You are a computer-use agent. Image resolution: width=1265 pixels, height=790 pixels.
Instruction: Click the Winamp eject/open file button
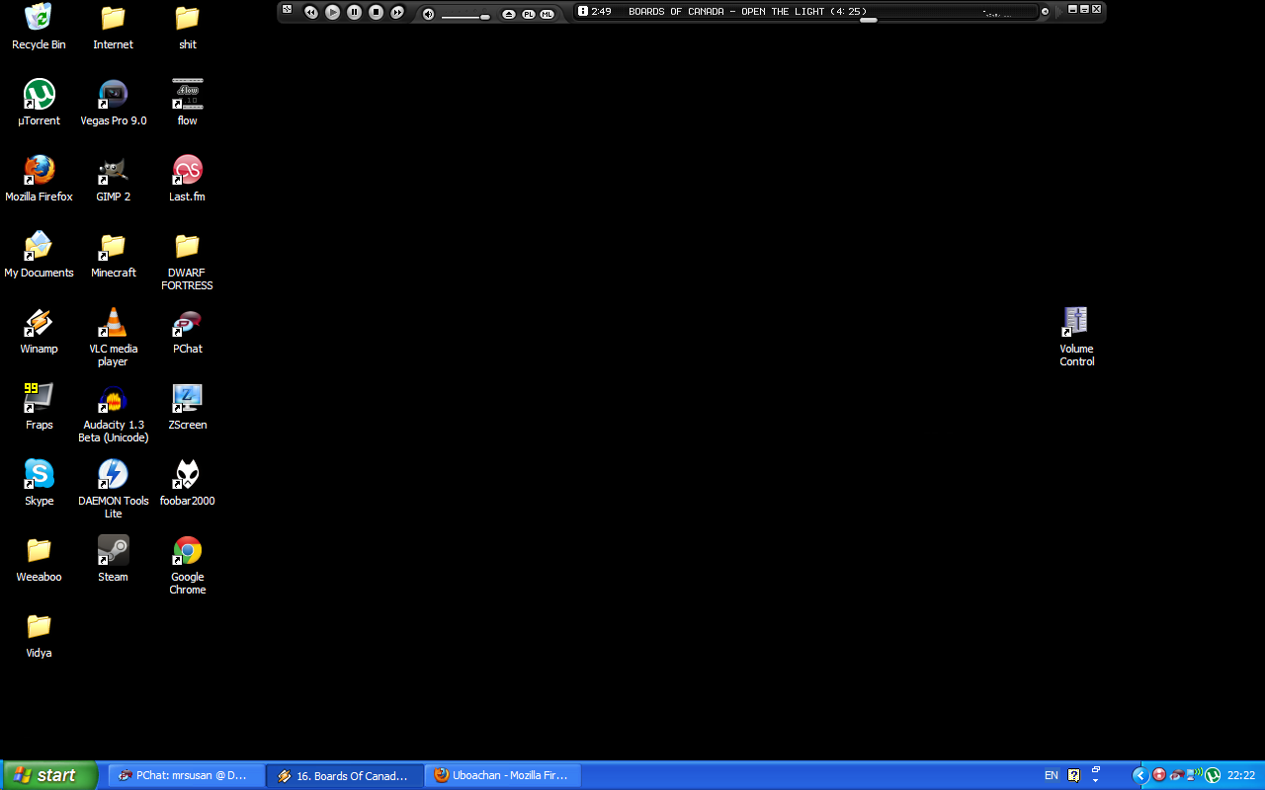pos(509,14)
